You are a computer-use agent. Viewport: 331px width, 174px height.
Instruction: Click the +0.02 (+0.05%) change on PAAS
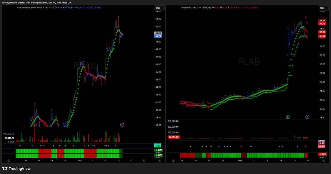click(x=94, y=8)
